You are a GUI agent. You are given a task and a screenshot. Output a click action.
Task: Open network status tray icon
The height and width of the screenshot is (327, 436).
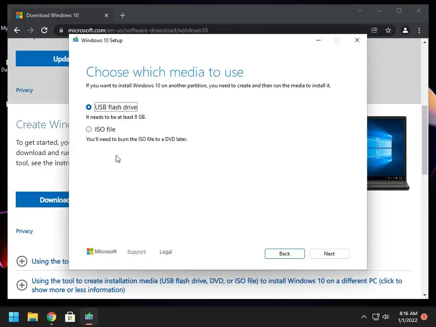pos(376,317)
